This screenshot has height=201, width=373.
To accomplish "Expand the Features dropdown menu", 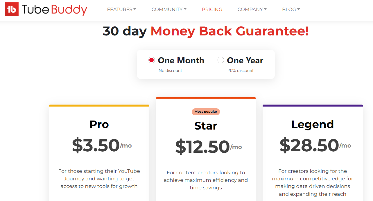I will pyautogui.click(x=121, y=9).
